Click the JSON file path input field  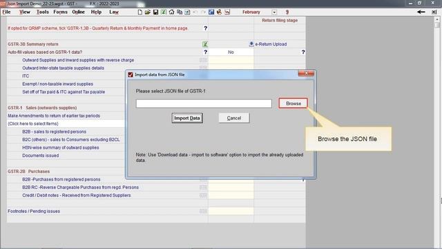click(x=204, y=103)
